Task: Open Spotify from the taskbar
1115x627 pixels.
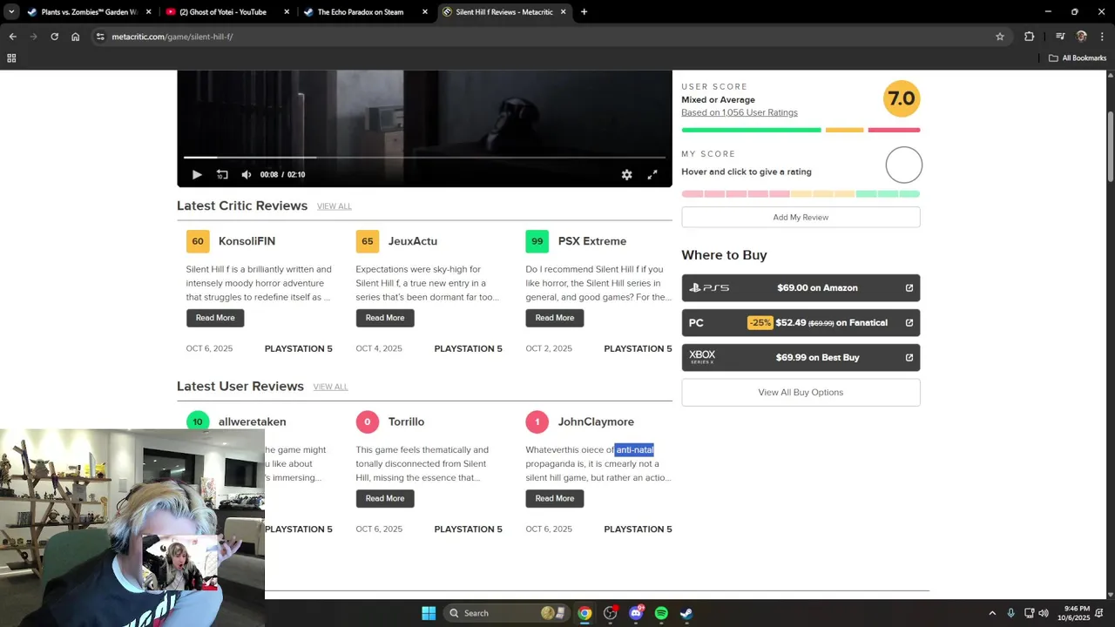Action: 661,613
